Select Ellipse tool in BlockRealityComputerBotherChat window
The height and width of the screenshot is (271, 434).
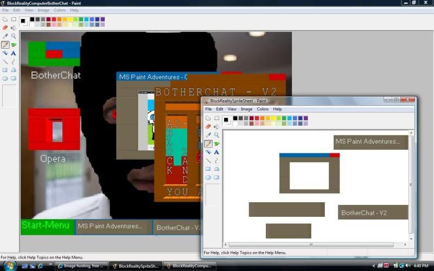5,79
